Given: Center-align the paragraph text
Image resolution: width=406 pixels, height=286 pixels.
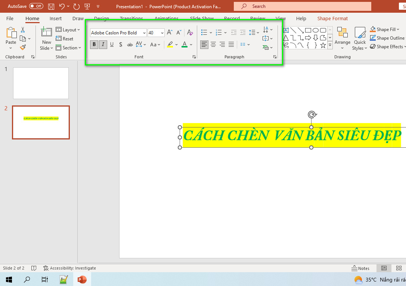Looking at the screenshot, I should pyautogui.click(x=213, y=44).
